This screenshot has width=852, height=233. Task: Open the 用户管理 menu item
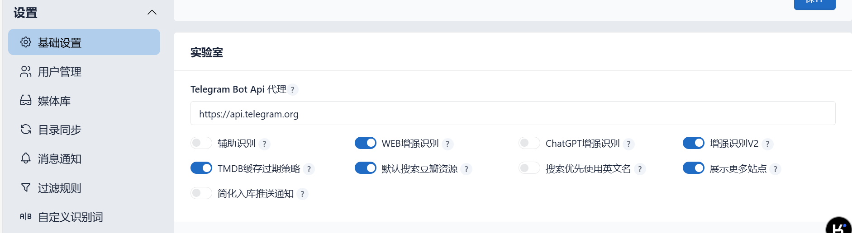click(x=84, y=71)
